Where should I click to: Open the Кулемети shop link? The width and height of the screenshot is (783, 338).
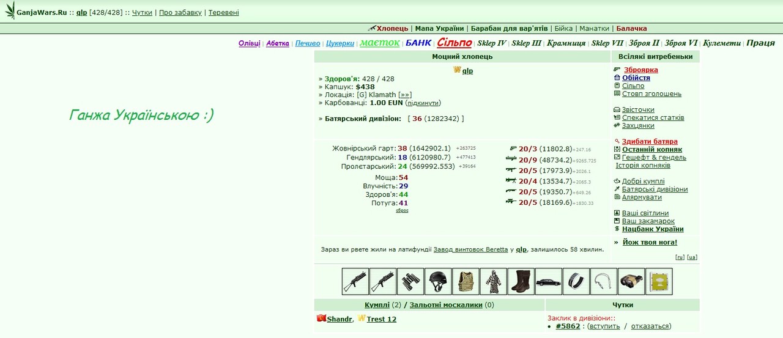click(x=722, y=43)
